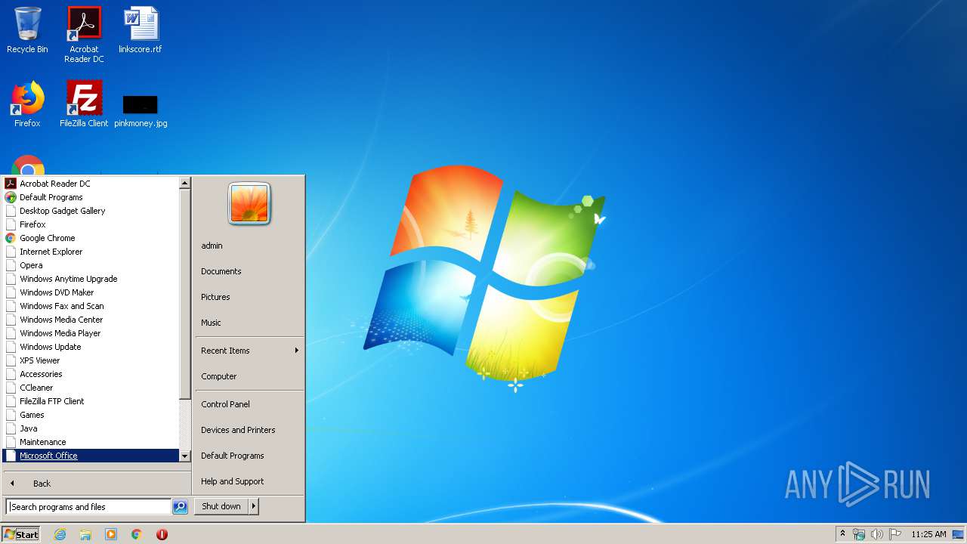
Task: Open media player icon in taskbar
Action: point(111,534)
